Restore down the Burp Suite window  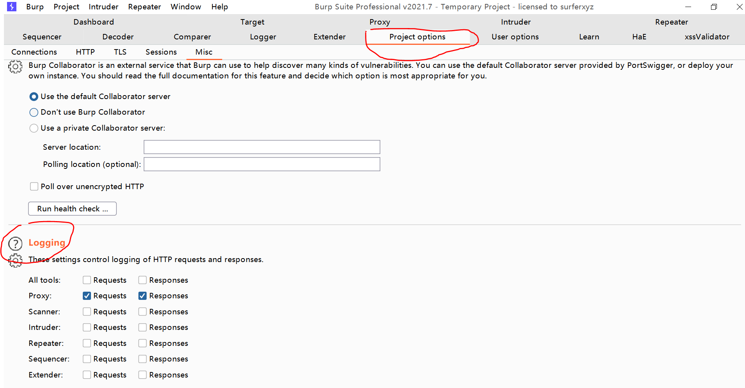714,7
